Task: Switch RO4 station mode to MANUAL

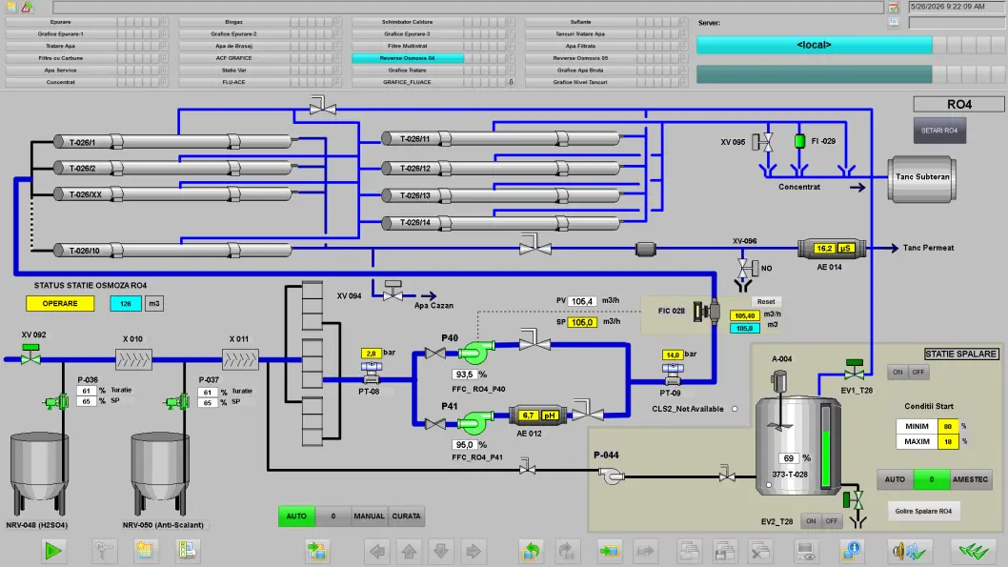Action: pyautogui.click(x=369, y=516)
